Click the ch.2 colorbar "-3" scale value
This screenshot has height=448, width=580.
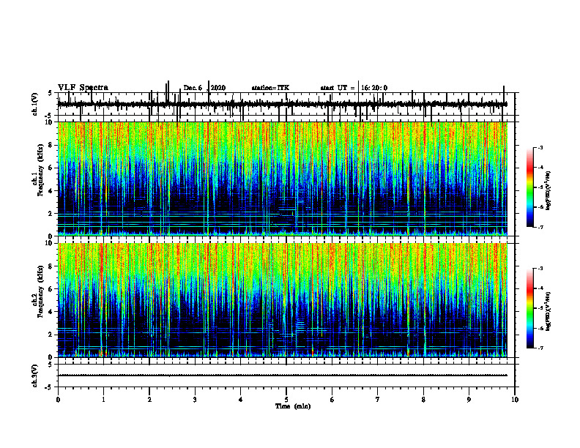pyautogui.click(x=540, y=269)
